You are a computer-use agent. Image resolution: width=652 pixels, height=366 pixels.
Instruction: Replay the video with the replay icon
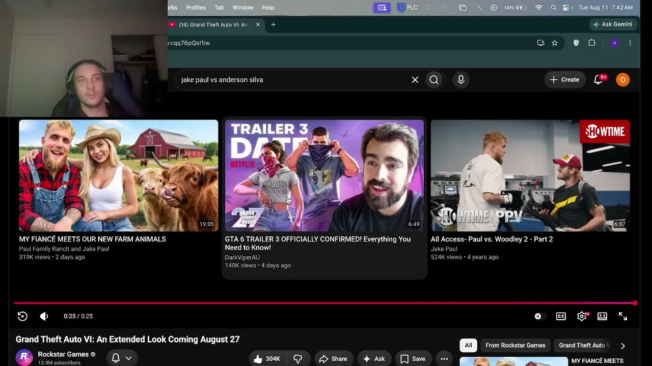(x=22, y=316)
